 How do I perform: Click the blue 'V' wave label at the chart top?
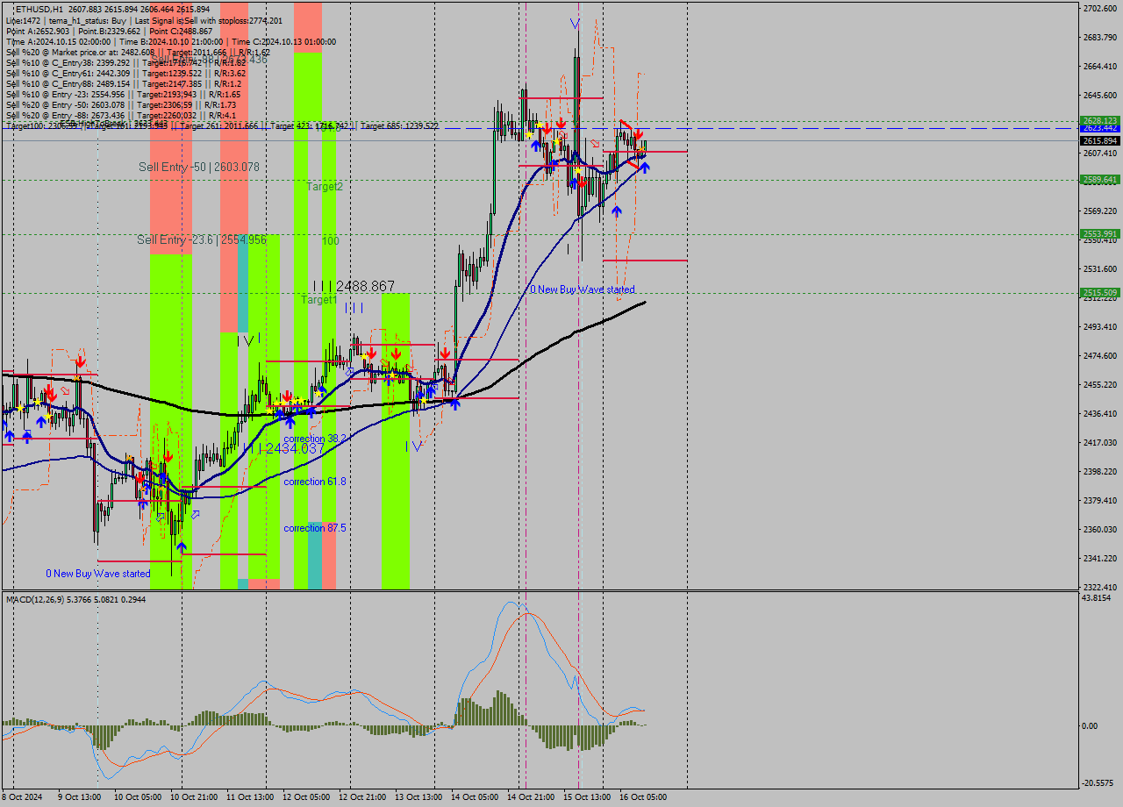pyautogui.click(x=575, y=23)
